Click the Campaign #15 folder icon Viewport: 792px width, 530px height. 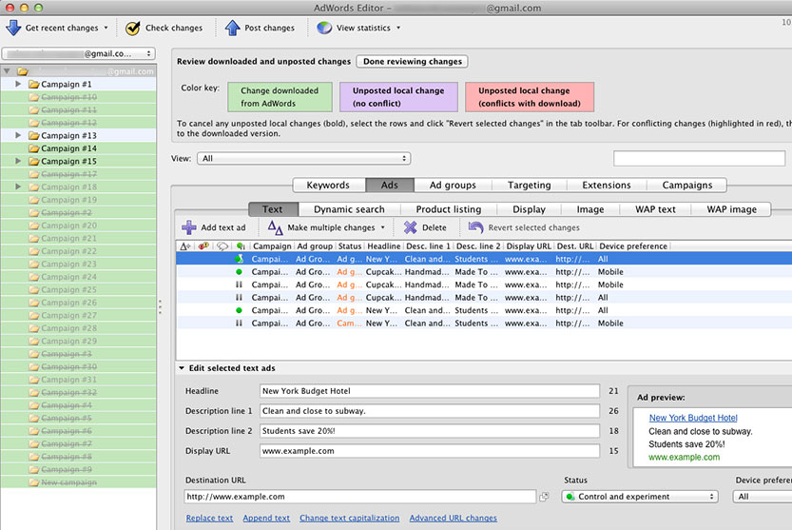point(34,162)
